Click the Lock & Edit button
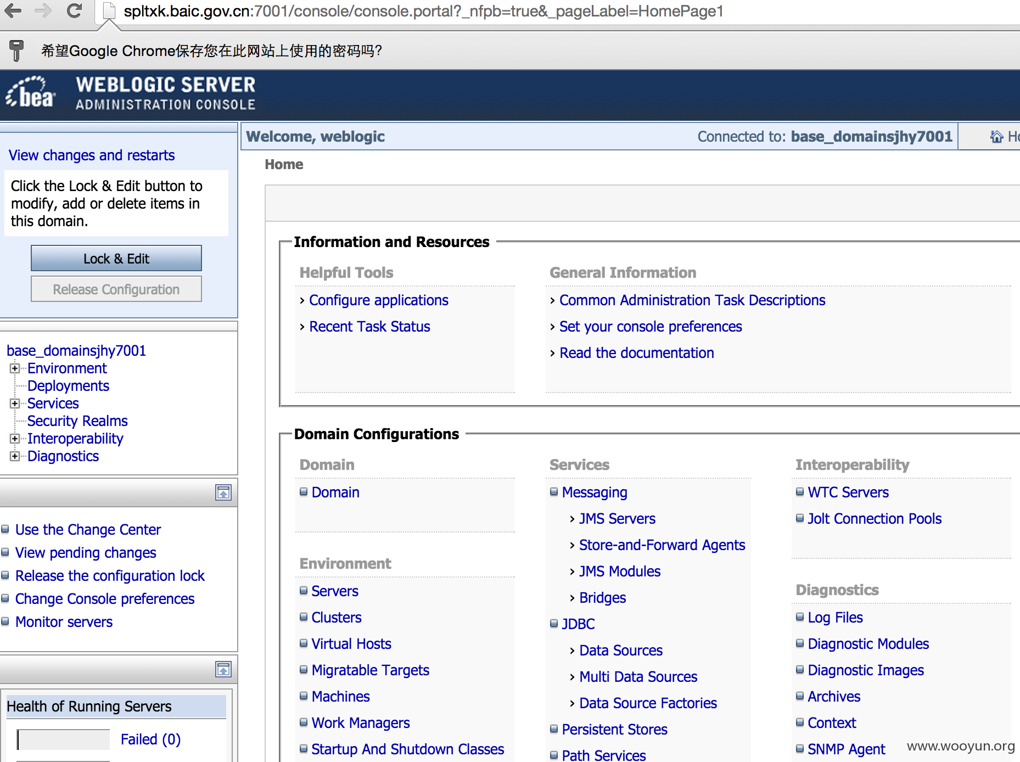Image resolution: width=1020 pixels, height=762 pixels. (x=116, y=259)
